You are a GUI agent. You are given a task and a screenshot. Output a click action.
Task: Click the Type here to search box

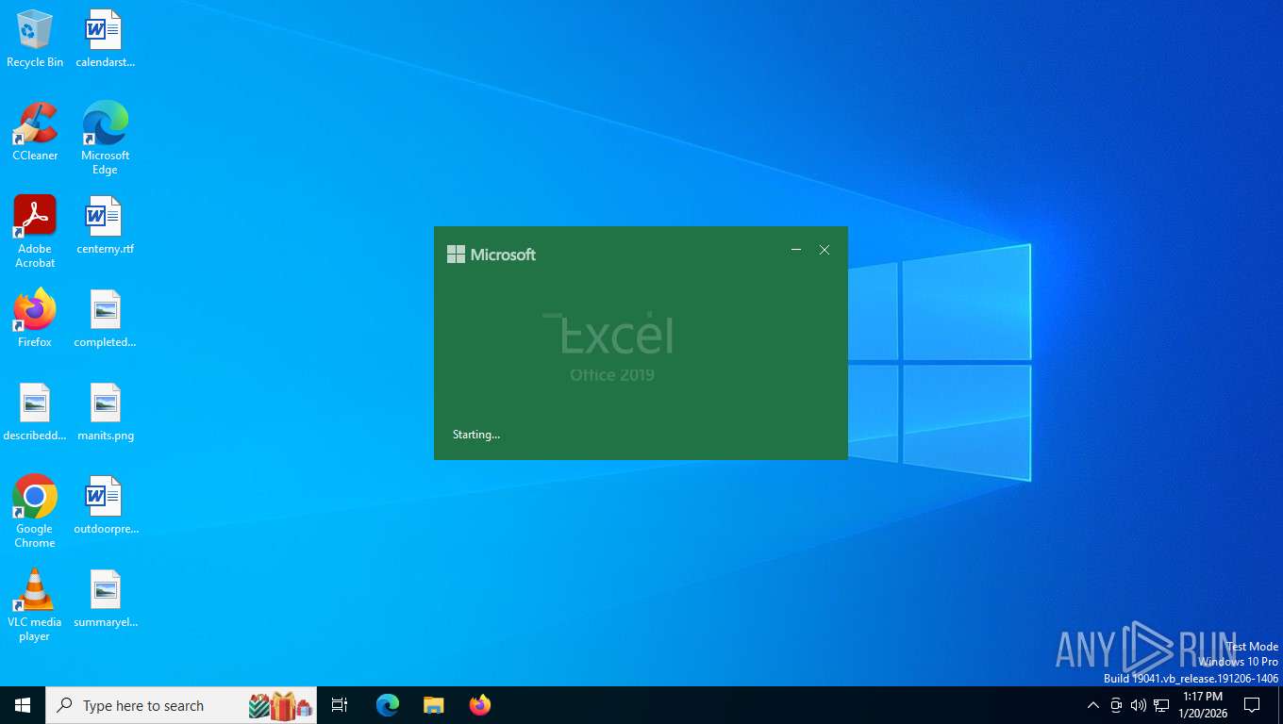point(181,705)
